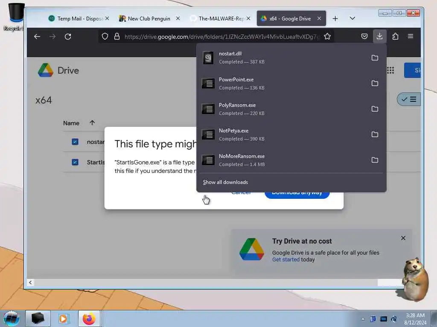Show NoMoreRansom.exe in its containing folder

click(x=375, y=160)
